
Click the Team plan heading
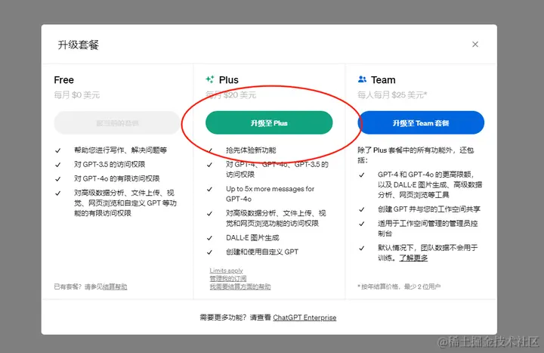click(x=383, y=80)
